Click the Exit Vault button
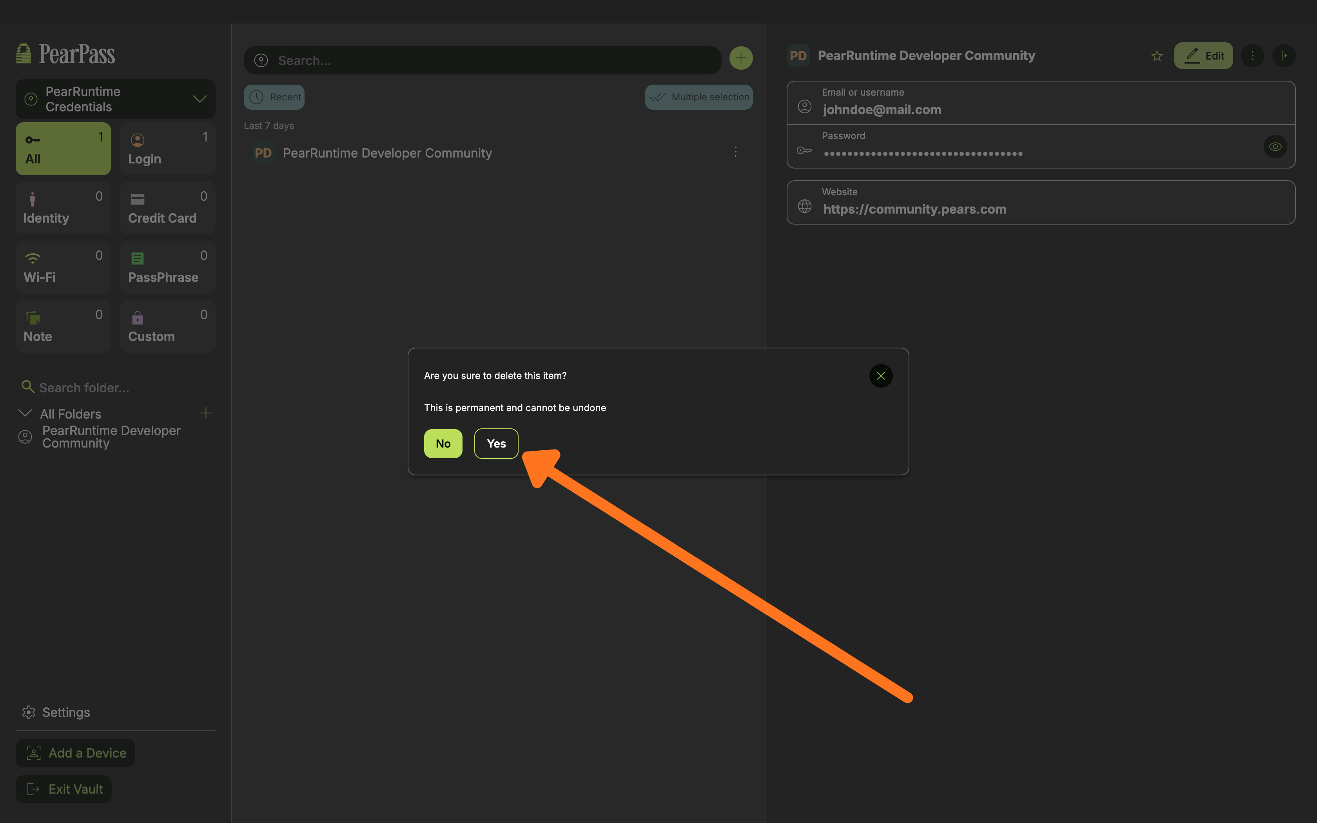The width and height of the screenshot is (1317, 823). (63, 789)
